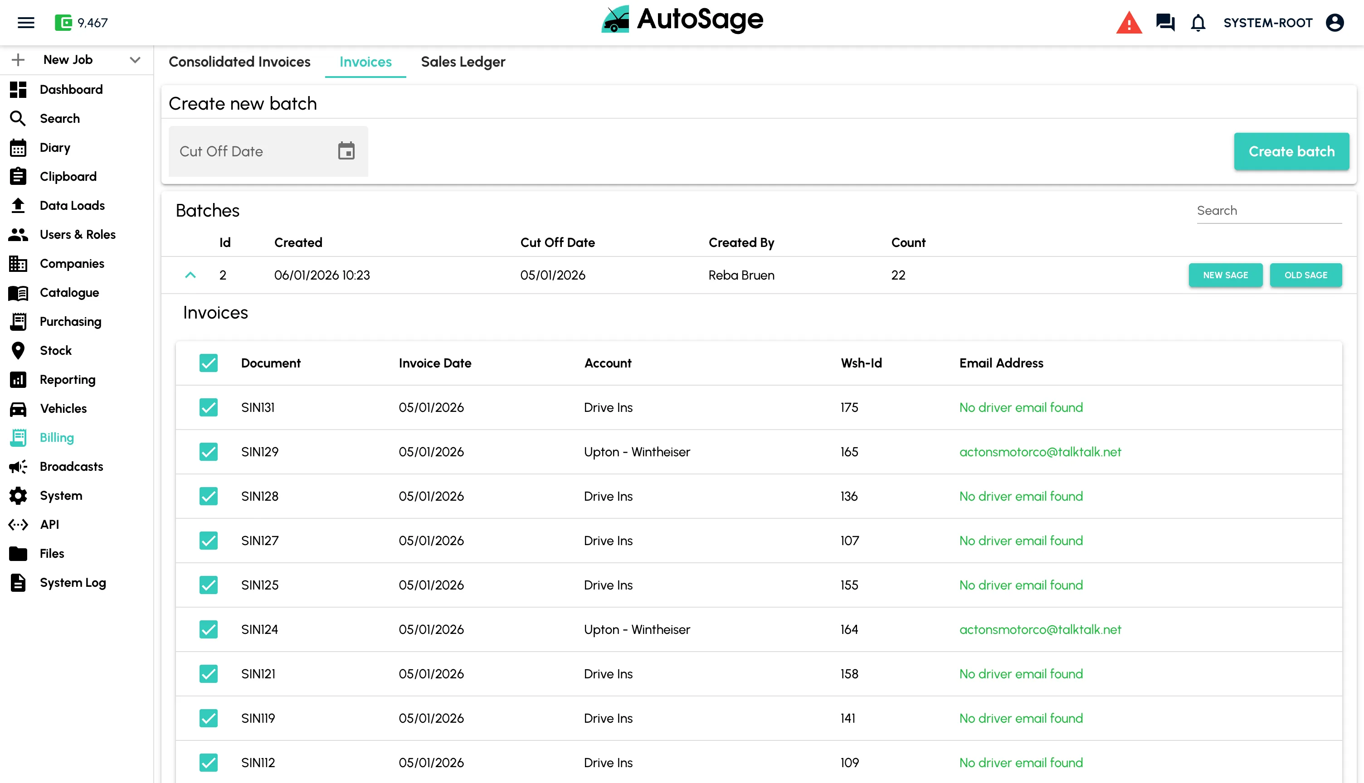Click email actonsmotorco@talktalk.net for SINI29
Screen dimensions: 1364x783
click(1040, 452)
